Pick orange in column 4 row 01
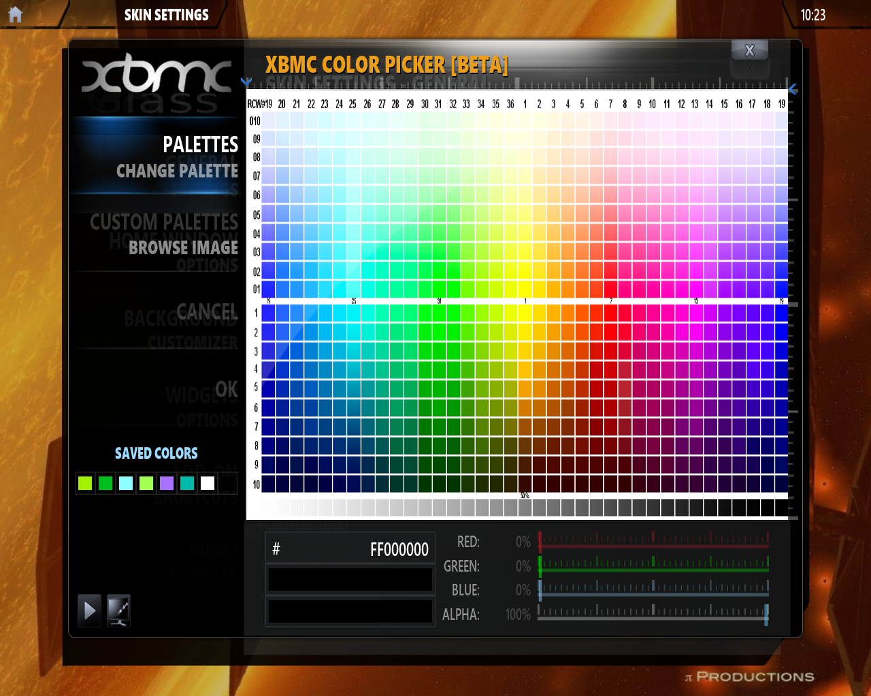The image size is (871, 696). [x=568, y=289]
